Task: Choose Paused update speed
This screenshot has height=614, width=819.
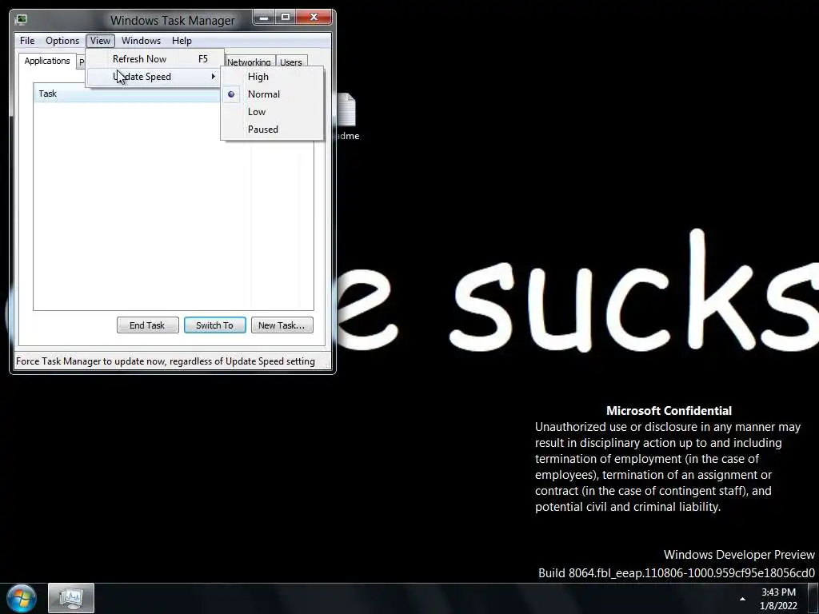Action: point(272,130)
